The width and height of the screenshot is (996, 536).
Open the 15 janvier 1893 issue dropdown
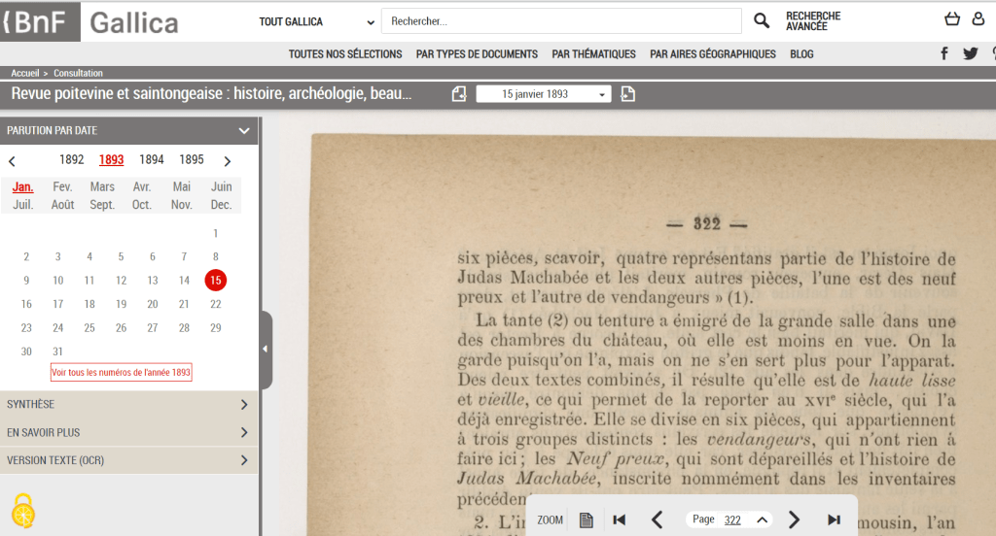[543, 94]
